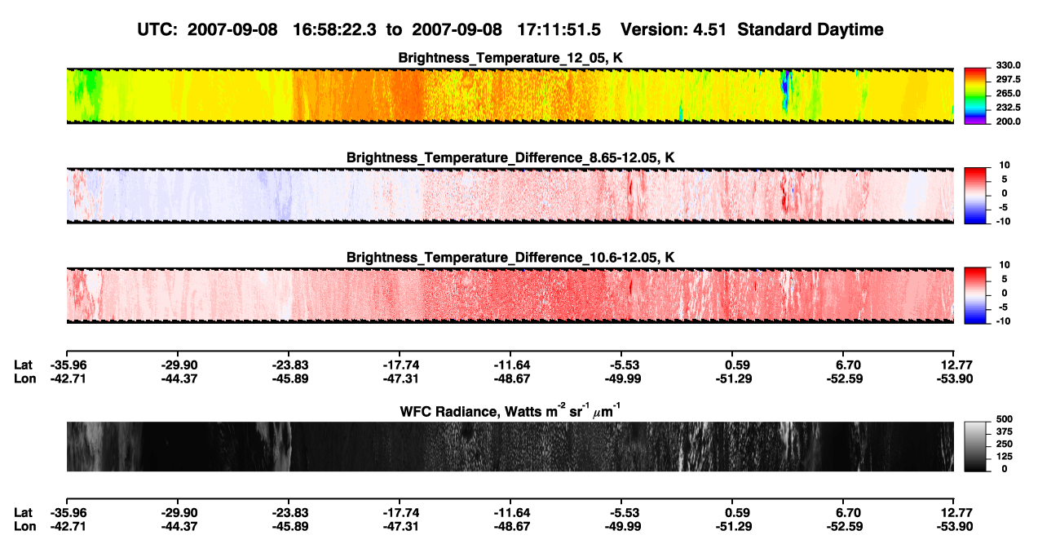Click 'Lat' label above the WFC panel
1060x544 pixels.
[23, 365]
